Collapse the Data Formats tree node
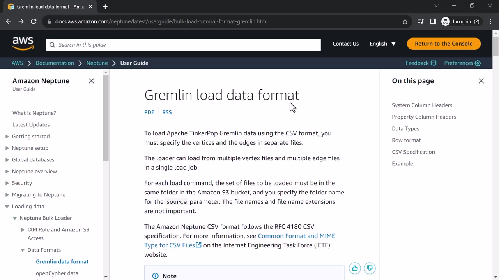This screenshot has height=280, width=499. (23, 250)
